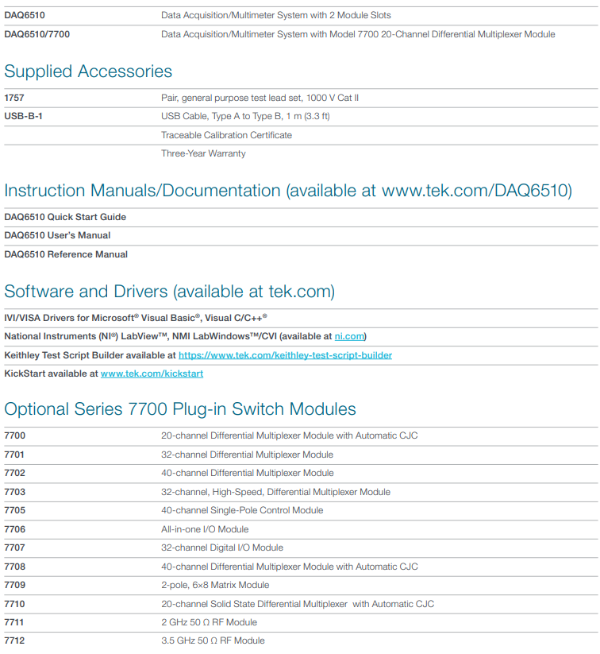
Task: Click '32-channel Differential Multiplexer Module' description
Action: click(x=247, y=455)
